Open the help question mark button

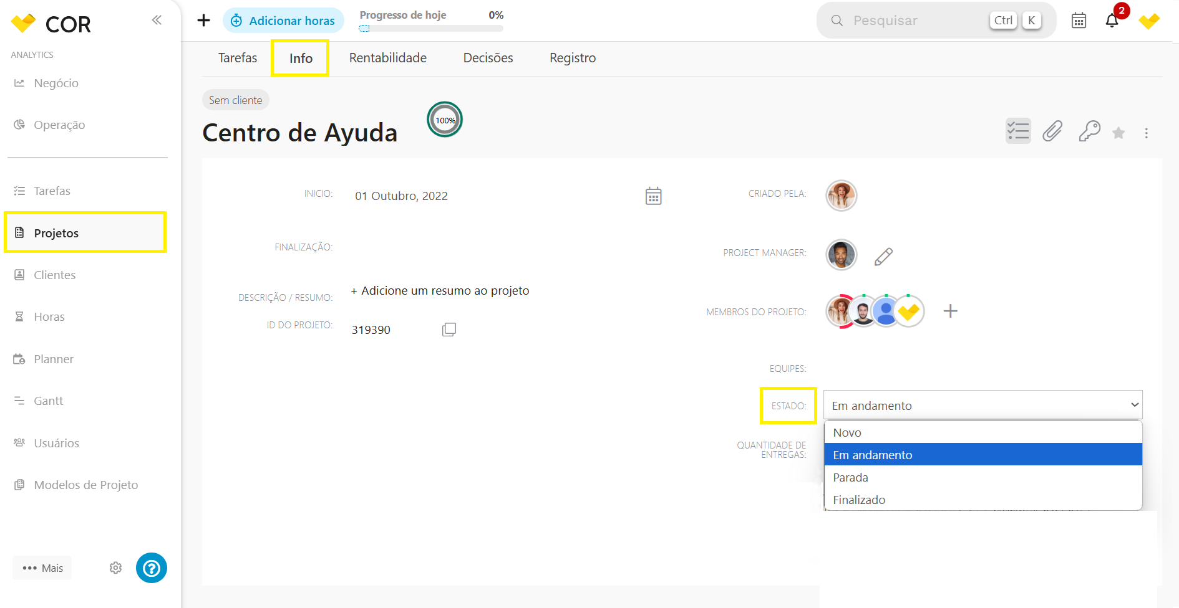click(x=152, y=568)
